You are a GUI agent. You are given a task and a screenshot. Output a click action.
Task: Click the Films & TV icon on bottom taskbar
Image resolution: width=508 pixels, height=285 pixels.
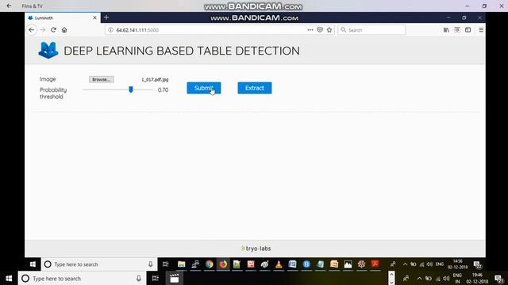point(175,278)
